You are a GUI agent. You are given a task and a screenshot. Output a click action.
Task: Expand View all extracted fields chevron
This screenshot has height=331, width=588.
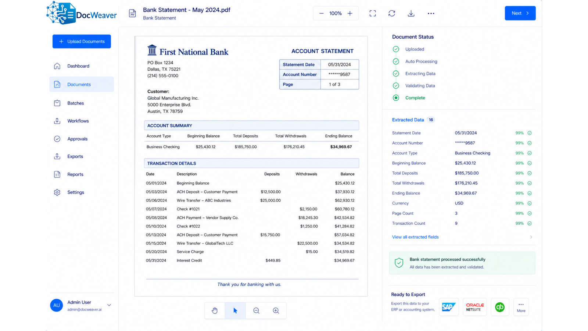531,237
